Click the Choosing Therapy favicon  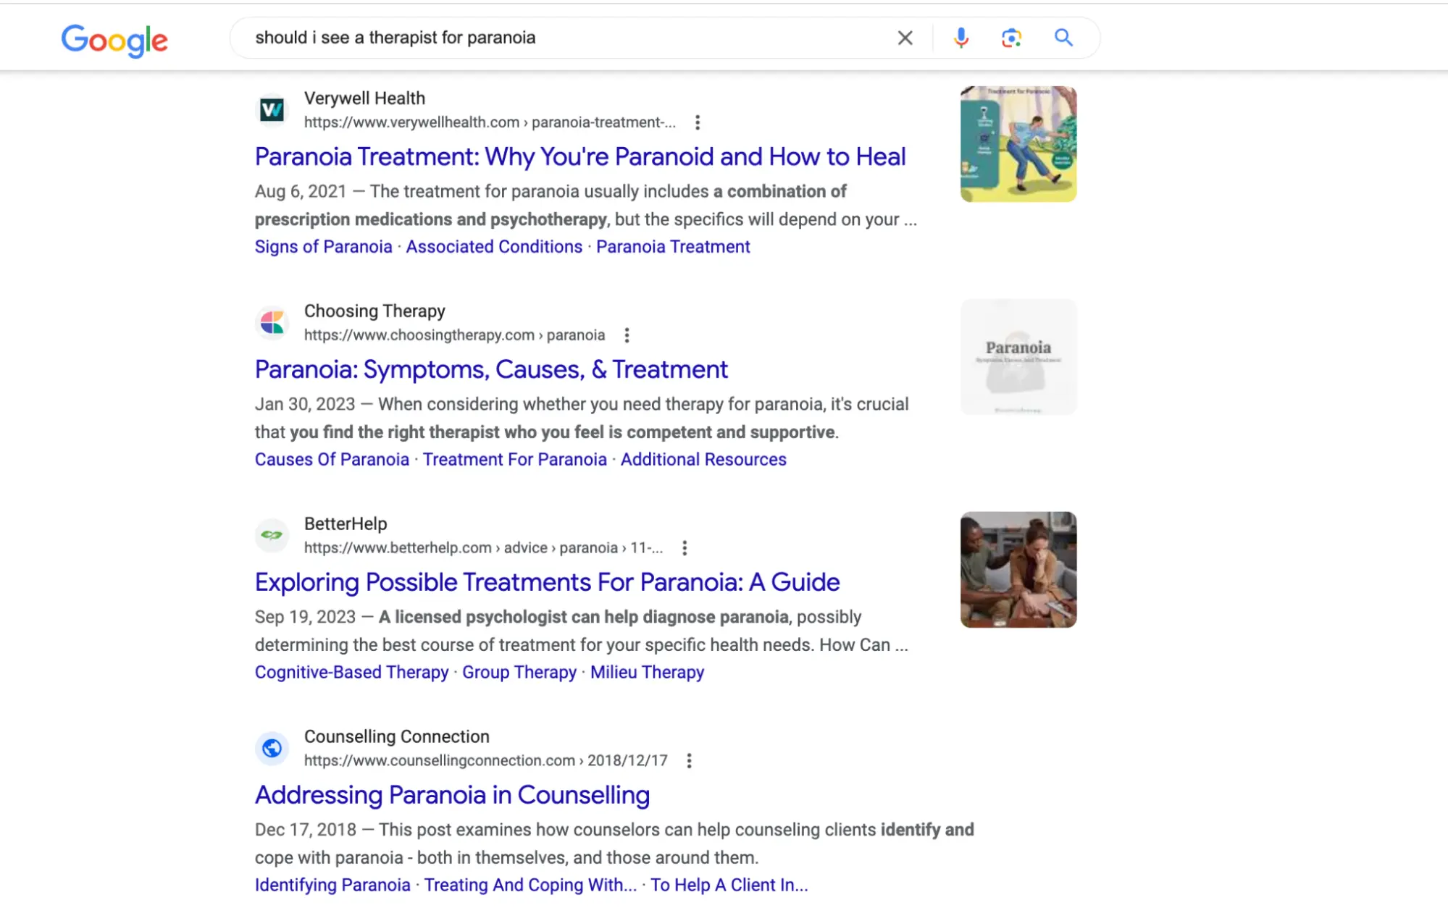[272, 323]
